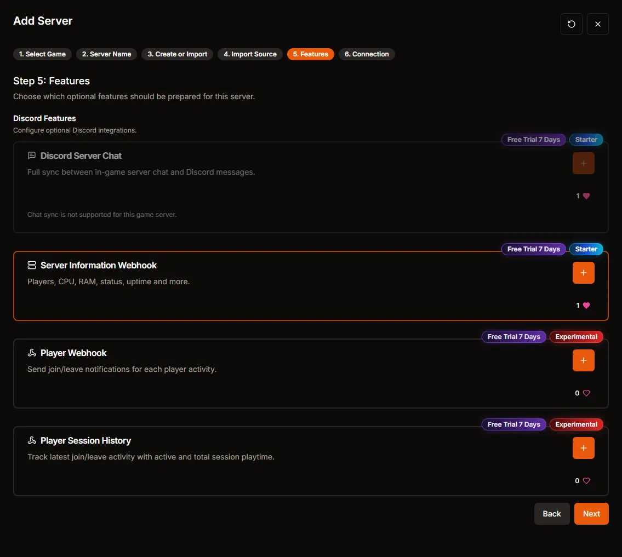This screenshot has height=557, width=622.
Task: Open step 3 Create or Import
Action: click(x=178, y=54)
